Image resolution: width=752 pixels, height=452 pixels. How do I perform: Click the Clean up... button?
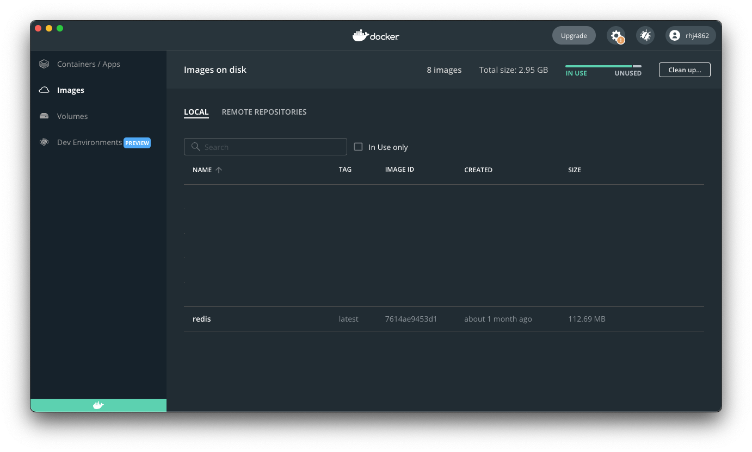point(685,70)
